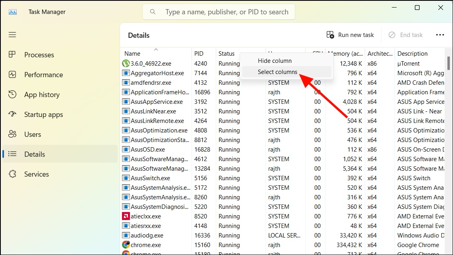Click the x86 cell for AsusOSD.exe
Screen dimensions: 453x255
(x=372, y=150)
